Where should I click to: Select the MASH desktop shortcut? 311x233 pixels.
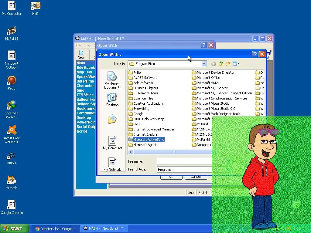(x=12, y=158)
